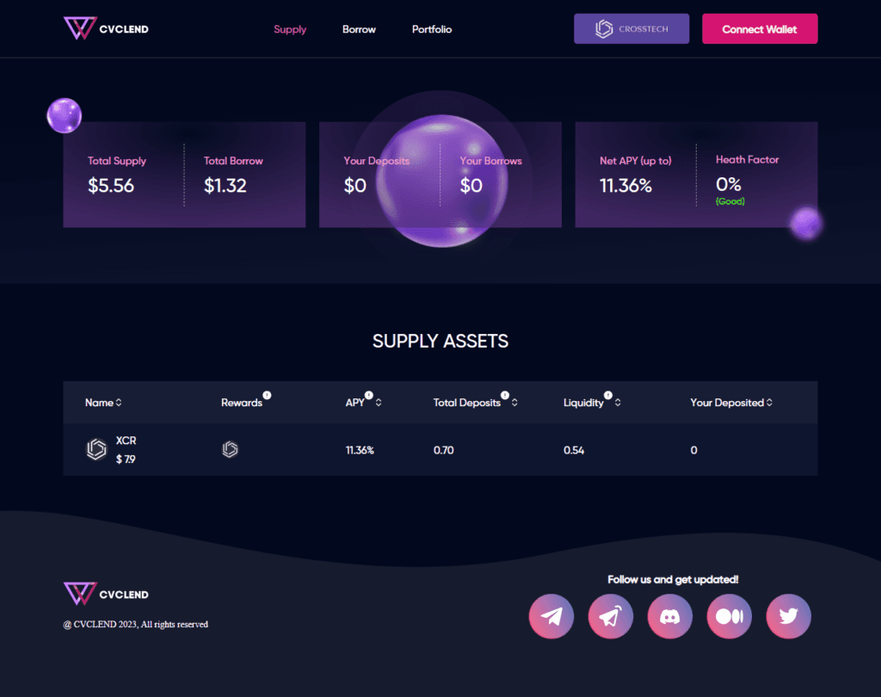Click the XCR token icon in row

tap(96, 450)
